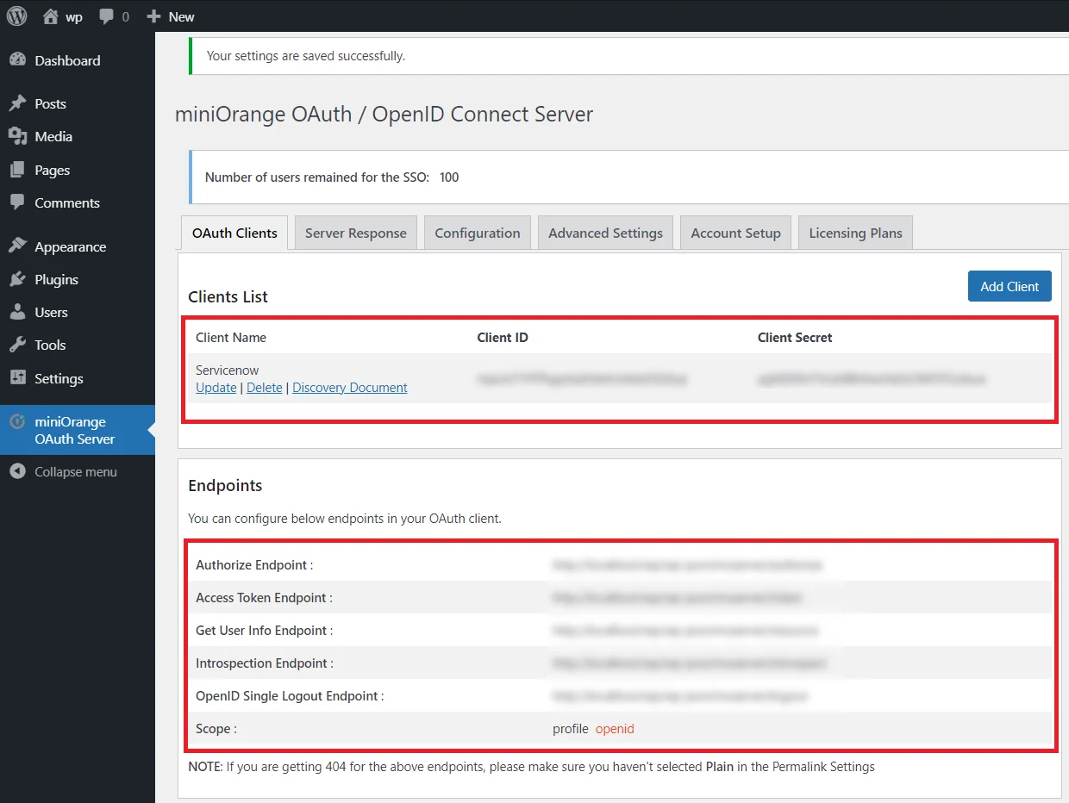Click the Access Token Endpoint label
The width and height of the screenshot is (1069, 803).
[x=264, y=598]
